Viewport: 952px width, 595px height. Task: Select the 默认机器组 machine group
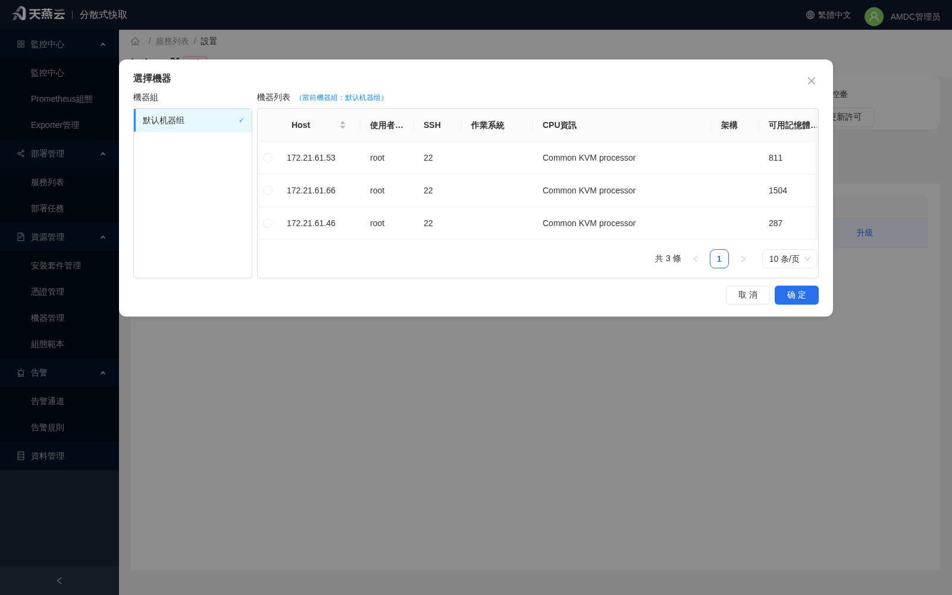(x=193, y=120)
